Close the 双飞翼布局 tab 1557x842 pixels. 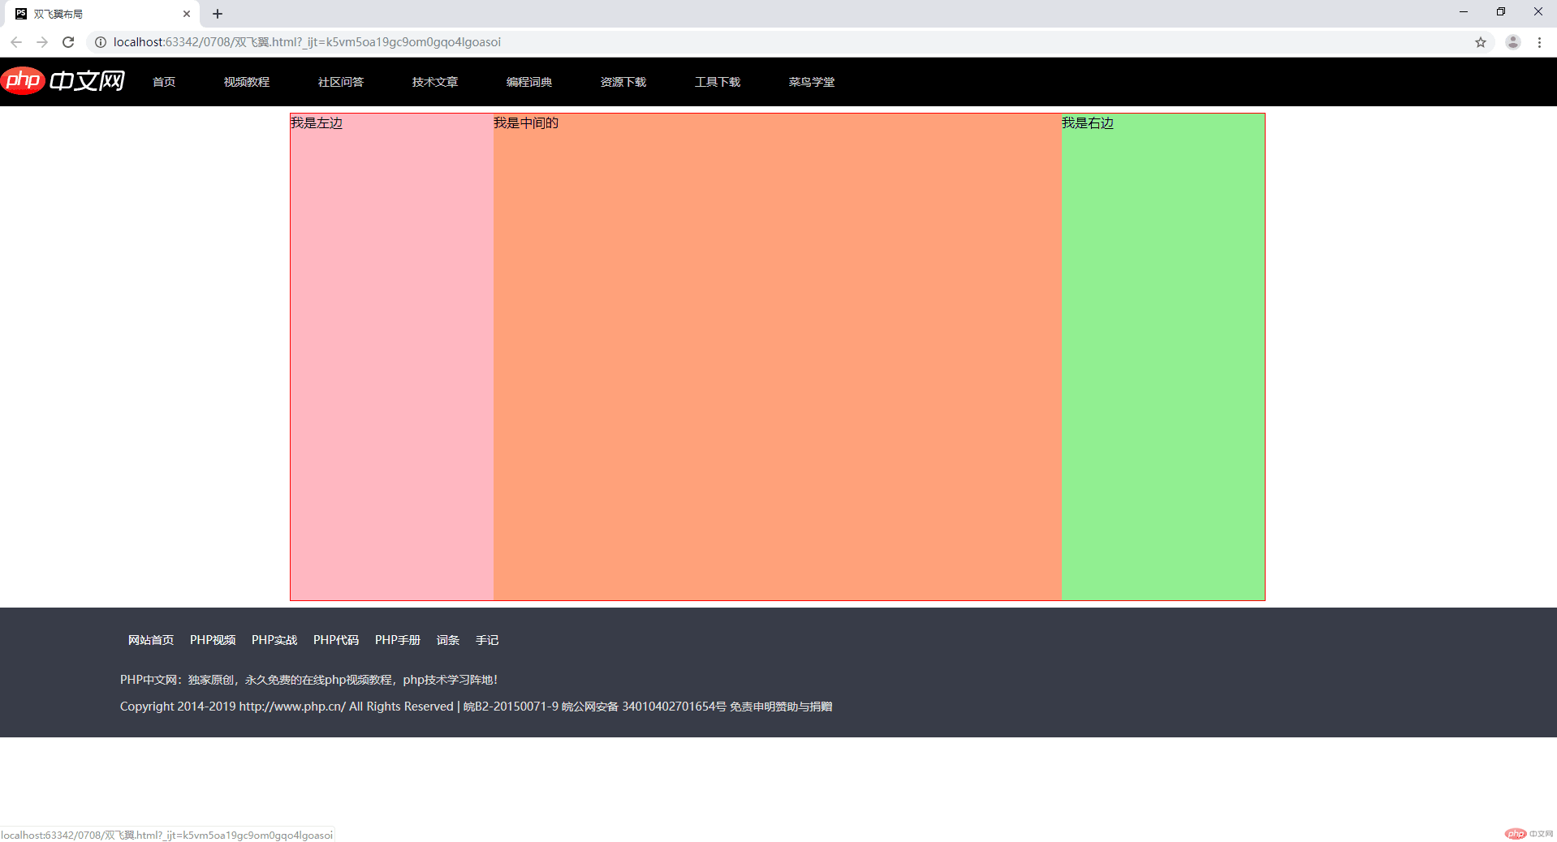coord(187,14)
